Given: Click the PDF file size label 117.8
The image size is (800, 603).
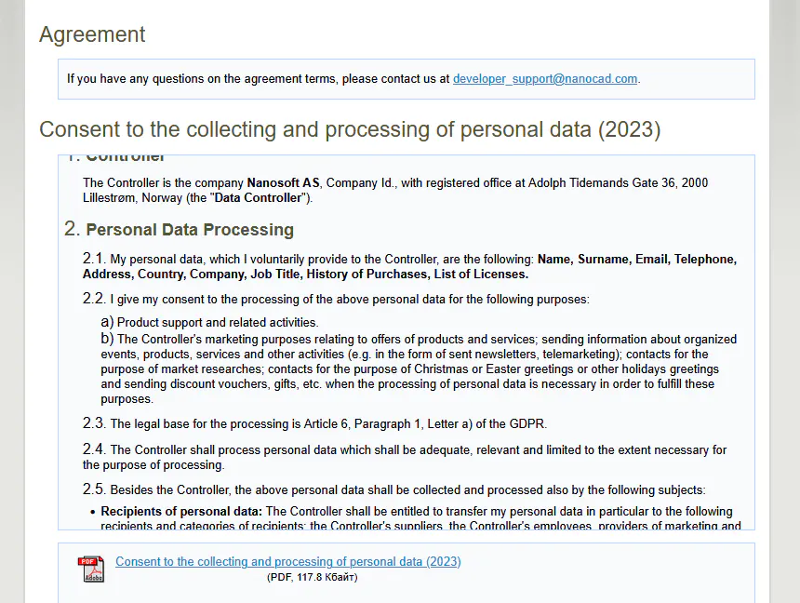Looking at the screenshot, I should coord(312,577).
